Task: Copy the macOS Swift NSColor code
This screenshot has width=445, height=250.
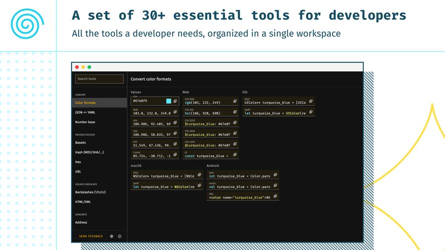Action: tap(199, 186)
